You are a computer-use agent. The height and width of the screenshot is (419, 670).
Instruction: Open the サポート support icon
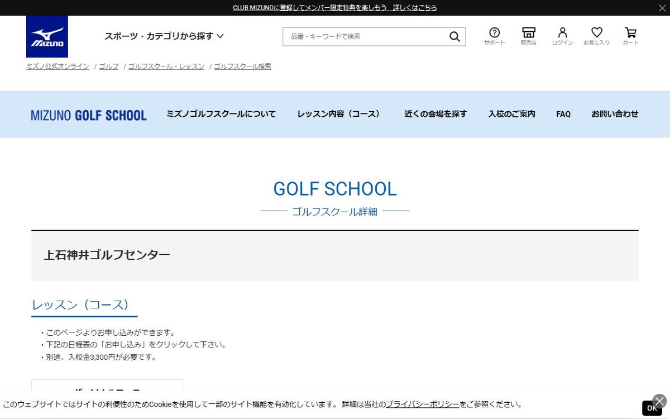[494, 36]
